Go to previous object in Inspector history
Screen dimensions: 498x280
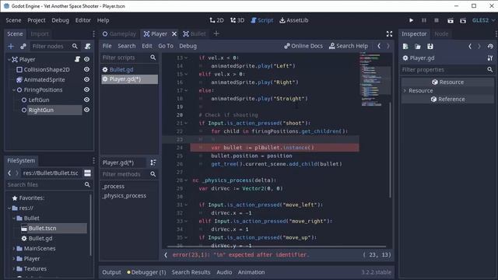pyautogui.click(x=470, y=47)
